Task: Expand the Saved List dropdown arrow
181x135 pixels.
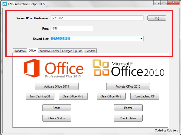Action: coord(141,39)
